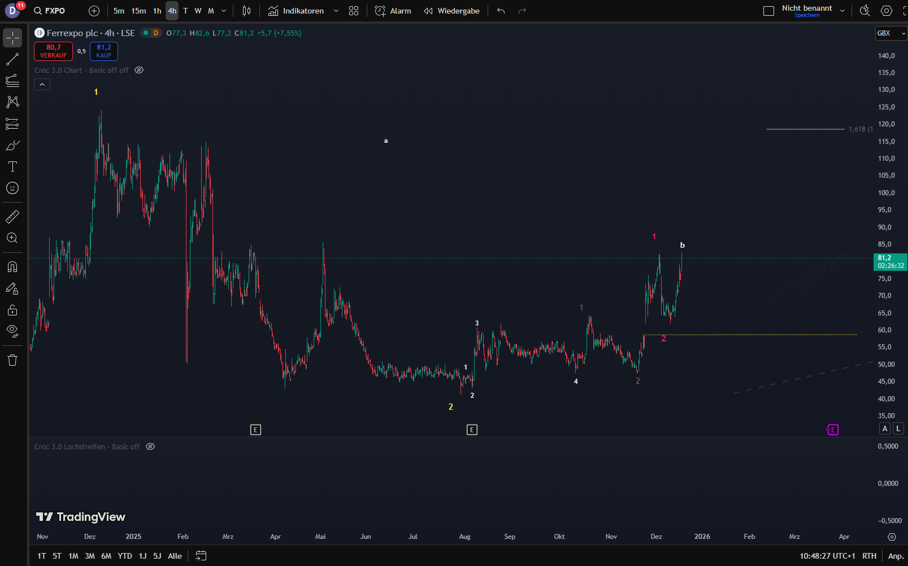The height and width of the screenshot is (566, 908).
Task: Click the trash icon to remove drawings
Action: click(x=12, y=360)
